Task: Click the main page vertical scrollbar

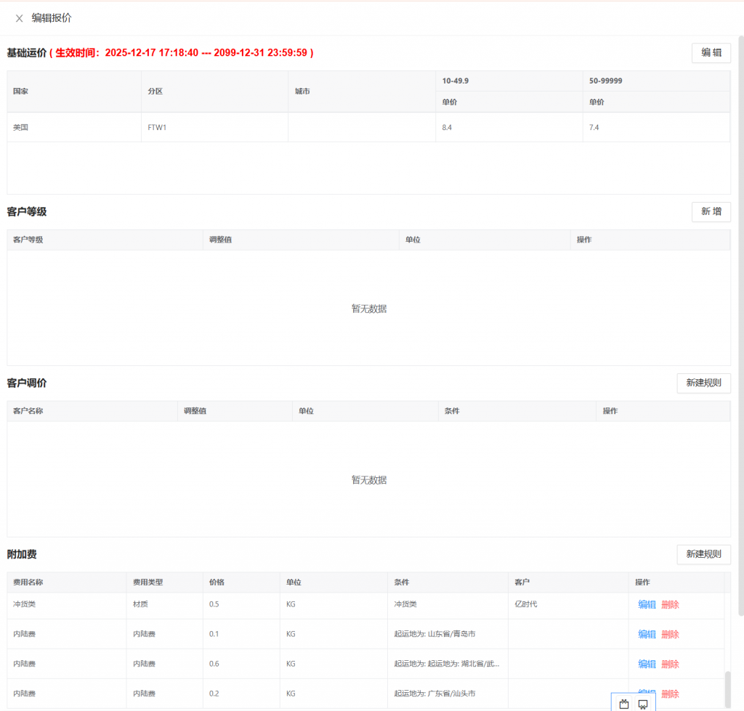Action: pyautogui.click(x=740, y=327)
